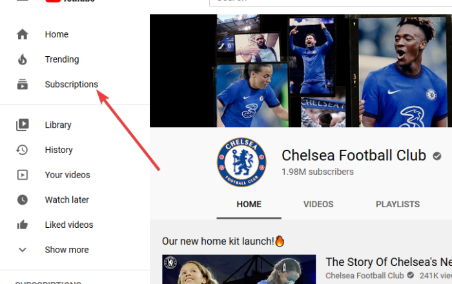
Task: Click the YouTube logo in header
Action: (70, 1)
